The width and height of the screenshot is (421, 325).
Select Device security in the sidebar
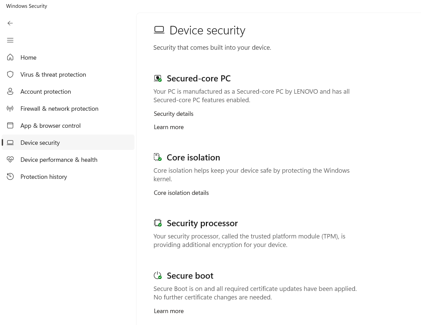[40, 143]
